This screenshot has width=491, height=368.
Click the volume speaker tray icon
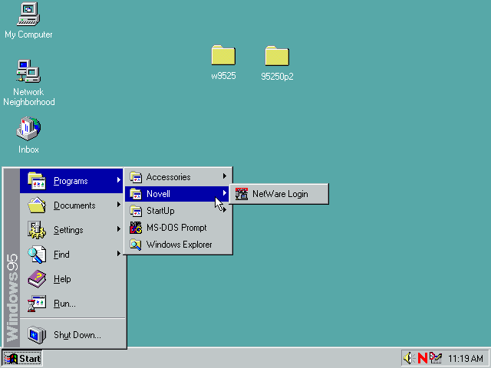pyautogui.click(x=409, y=358)
